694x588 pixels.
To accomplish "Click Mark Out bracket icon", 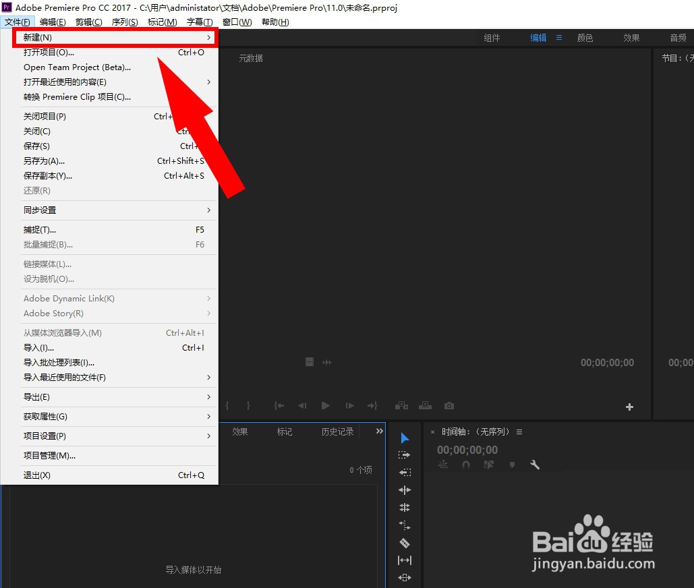I will [x=248, y=406].
